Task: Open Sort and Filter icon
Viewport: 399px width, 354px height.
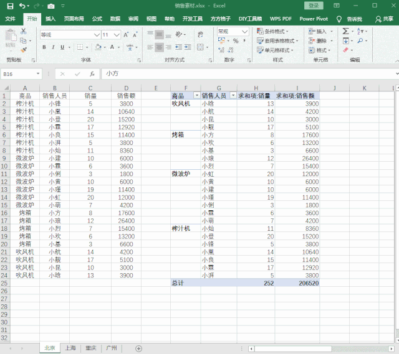Action: (x=360, y=31)
